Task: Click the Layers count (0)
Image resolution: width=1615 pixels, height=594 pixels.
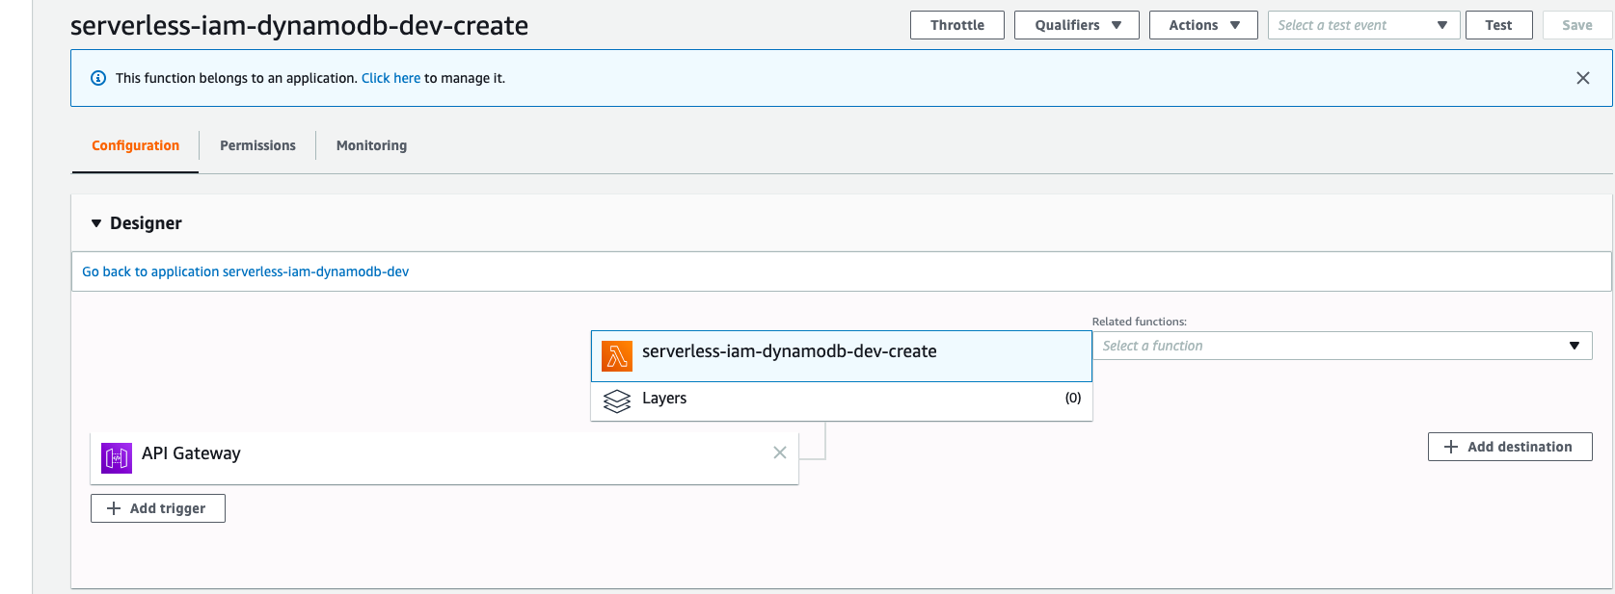Action: (1073, 398)
